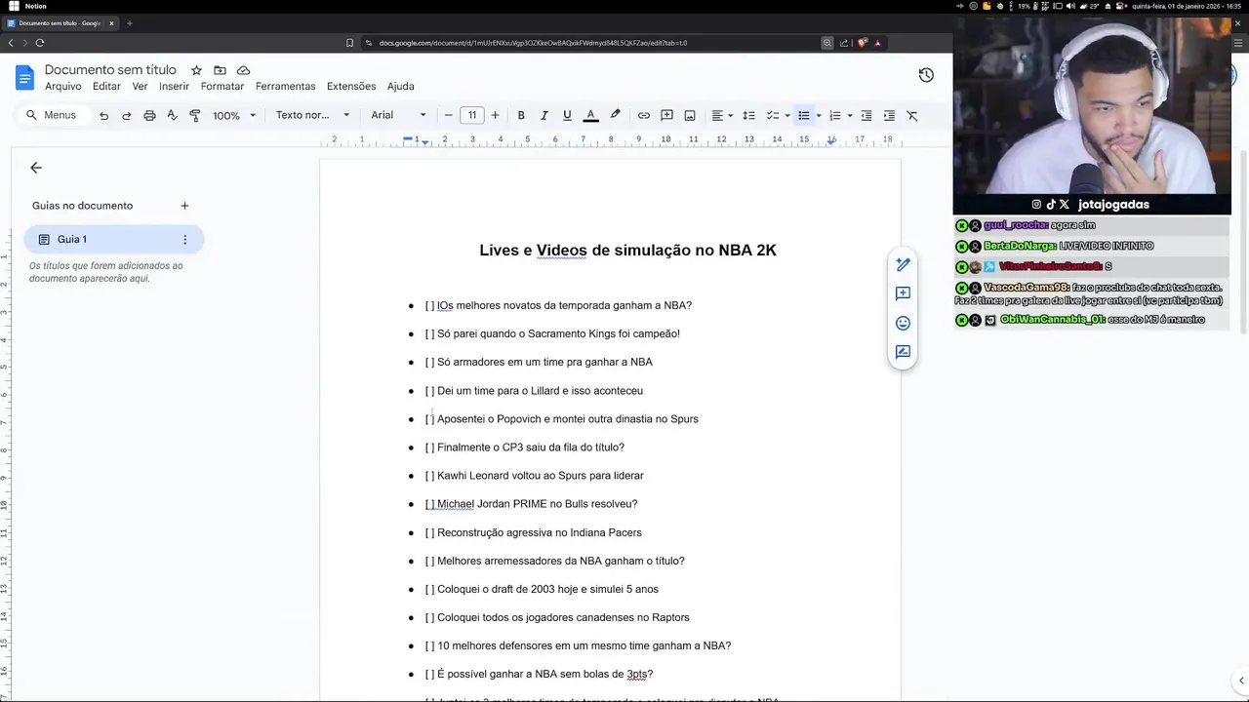Add a comment from the toolbar
This screenshot has width=1249, height=702.
pos(666,115)
